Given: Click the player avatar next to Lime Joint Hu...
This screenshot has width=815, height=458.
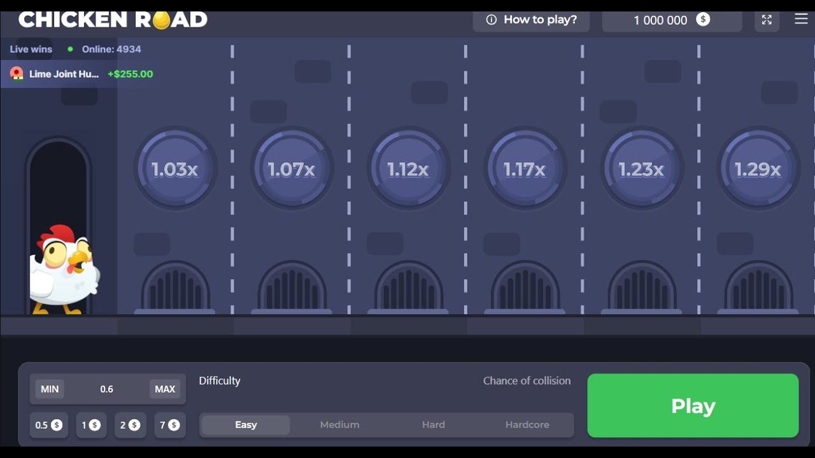Looking at the screenshot, I should coord(17,74).
